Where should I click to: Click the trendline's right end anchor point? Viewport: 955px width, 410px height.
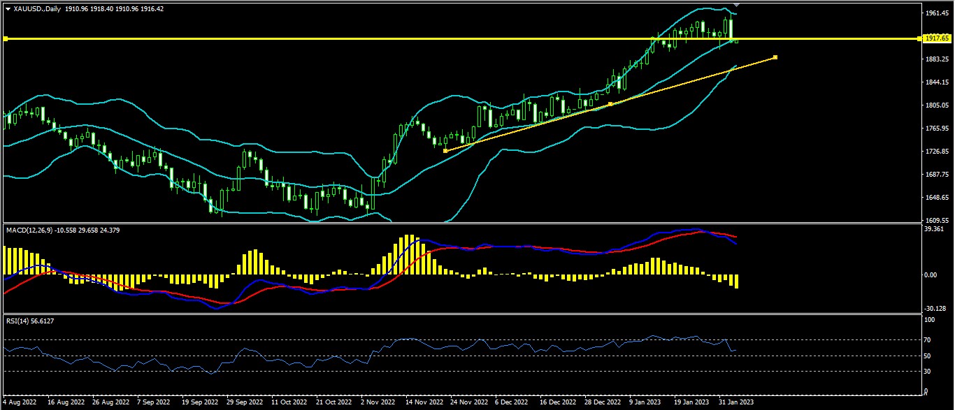pyautogui.click(x=775, y=57)
